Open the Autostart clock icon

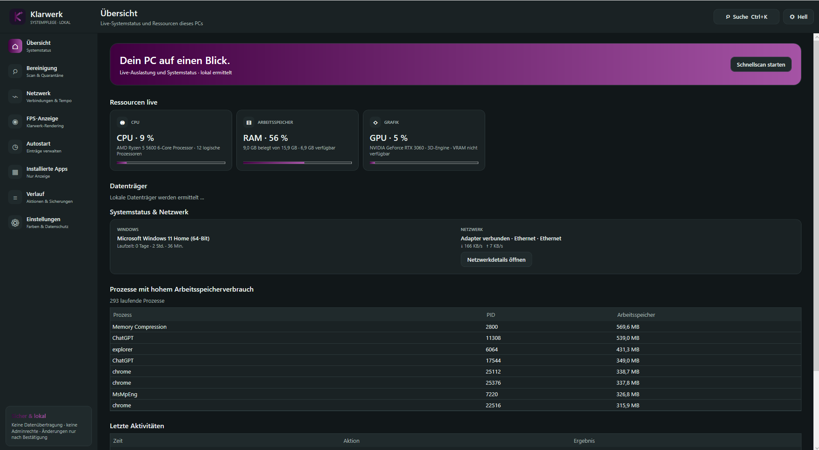(x=15, y=147)
